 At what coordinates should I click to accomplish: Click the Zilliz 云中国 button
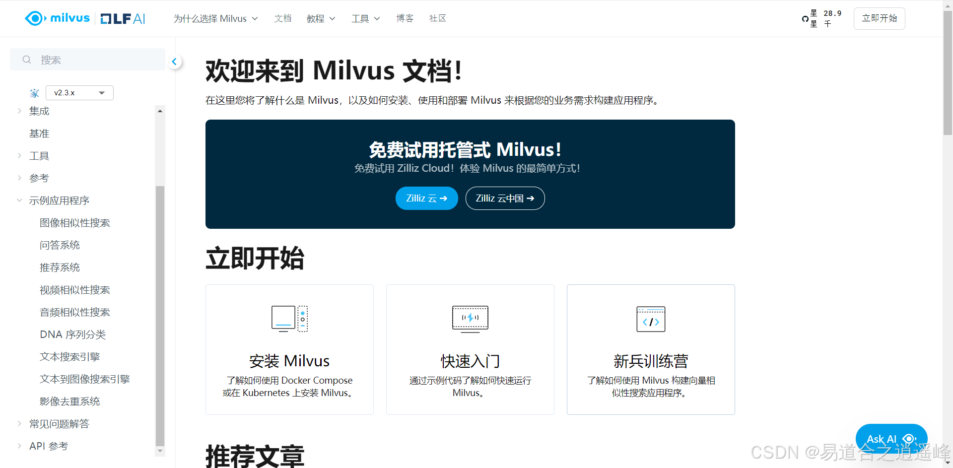click(x=505, y=199)
